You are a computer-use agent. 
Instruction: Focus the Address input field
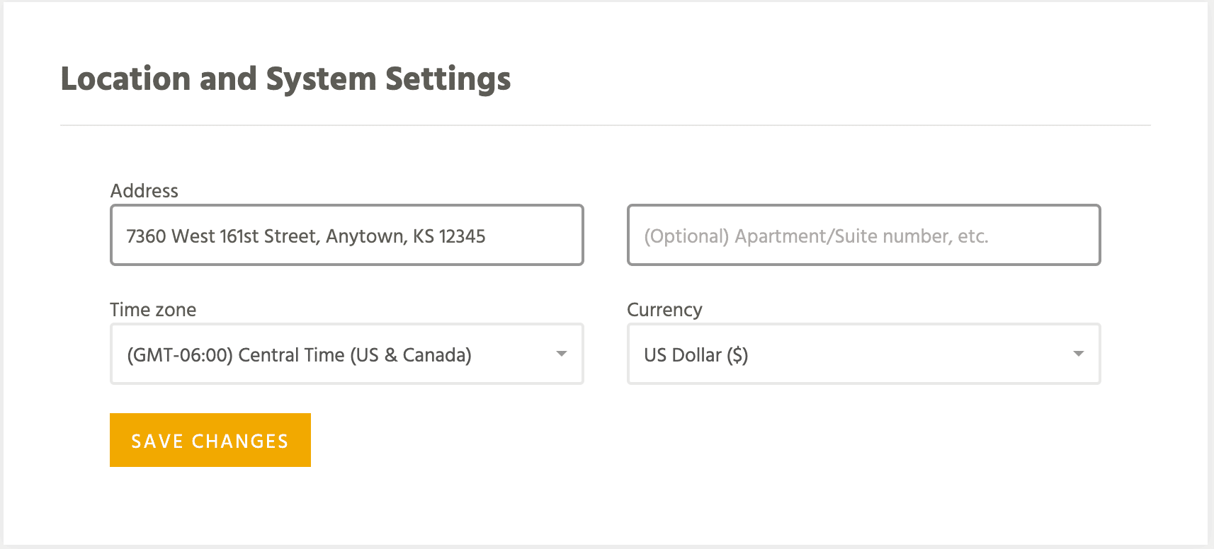click(x=347, y=235)
